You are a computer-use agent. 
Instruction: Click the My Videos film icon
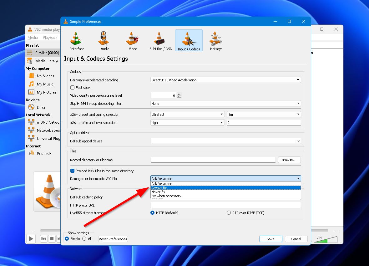pyautogui.click(x=31, y=76)
